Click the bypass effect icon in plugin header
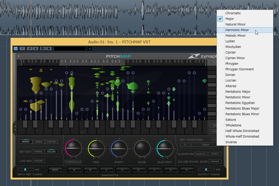This screenshot has width=279, height=186. [22, 49]
